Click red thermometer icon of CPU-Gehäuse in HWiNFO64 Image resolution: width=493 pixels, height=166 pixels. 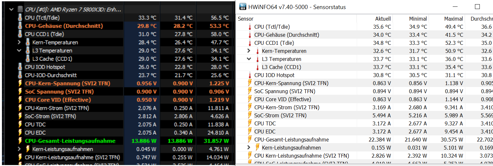[250, 35]
